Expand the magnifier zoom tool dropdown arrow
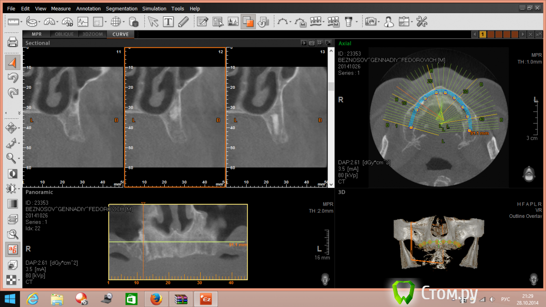 [19, 159]
